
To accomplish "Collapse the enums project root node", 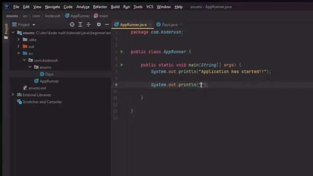I will click(x=13, y=32).
